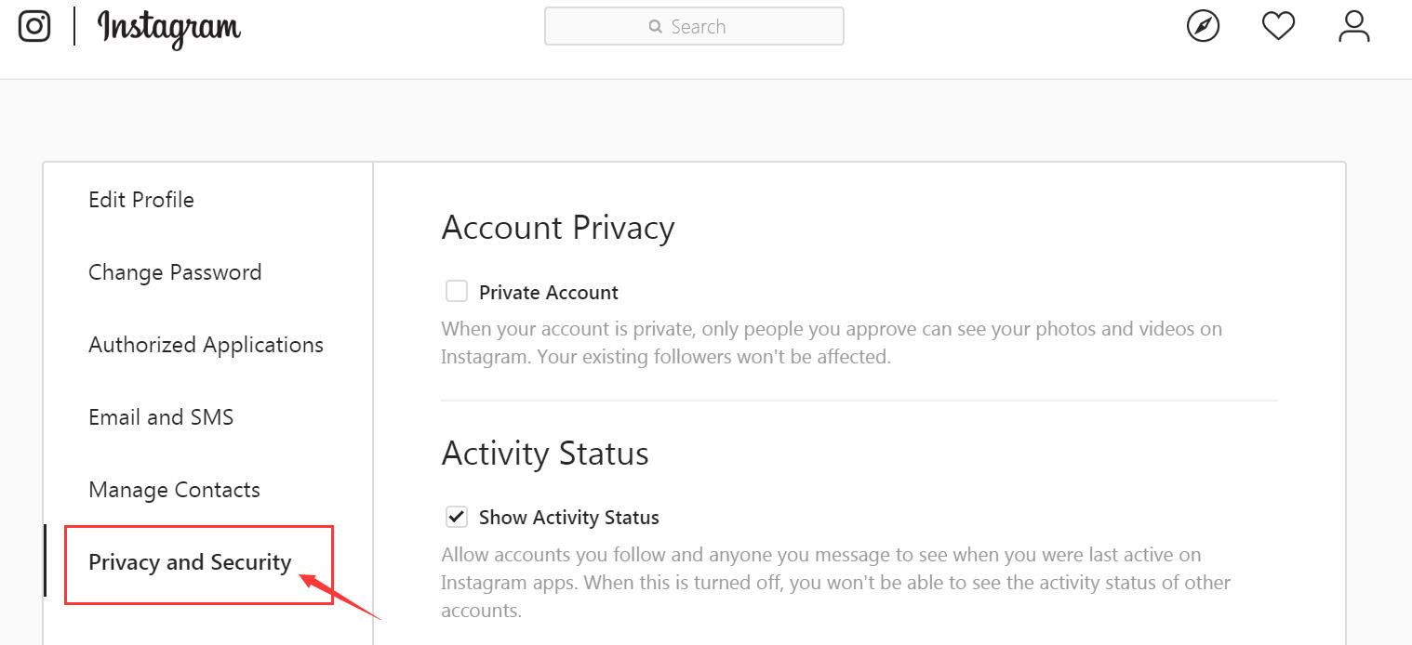The height and width of the screenshot is (645, 1412).
Task: Open Manage Contacts section
Action: (x=174, y=490)
